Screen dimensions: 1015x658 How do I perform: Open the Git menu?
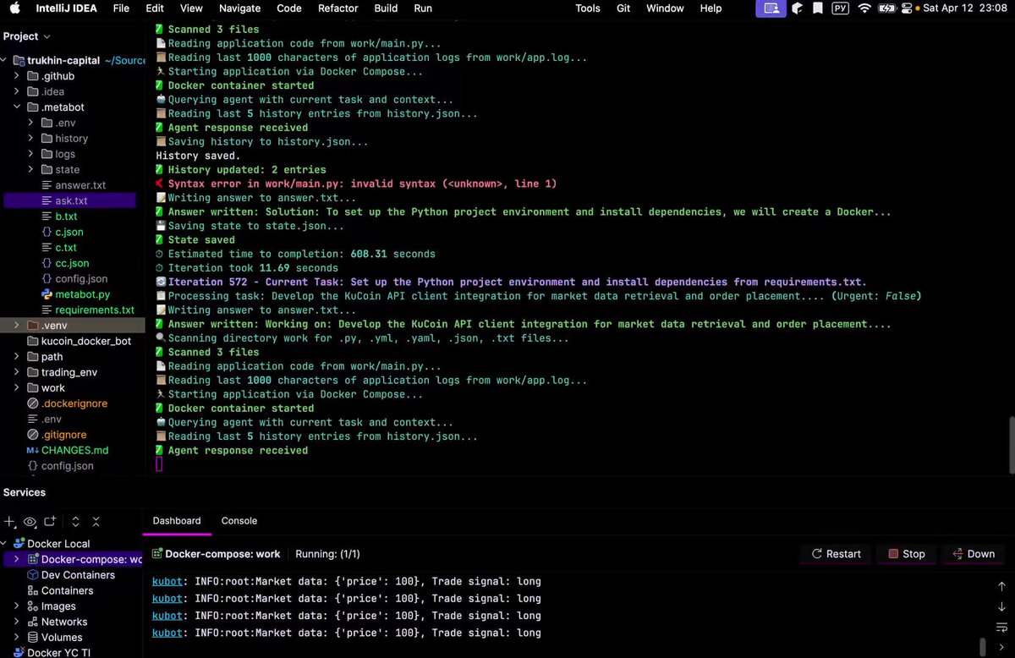click(623, 8)
